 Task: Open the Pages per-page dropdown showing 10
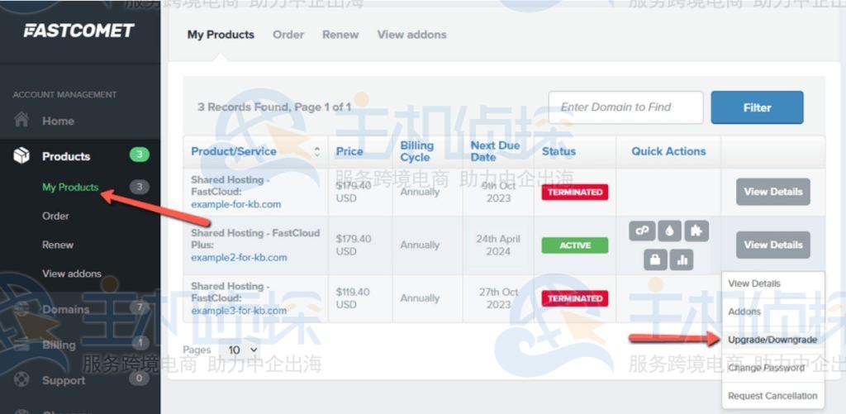pos(242,350)
